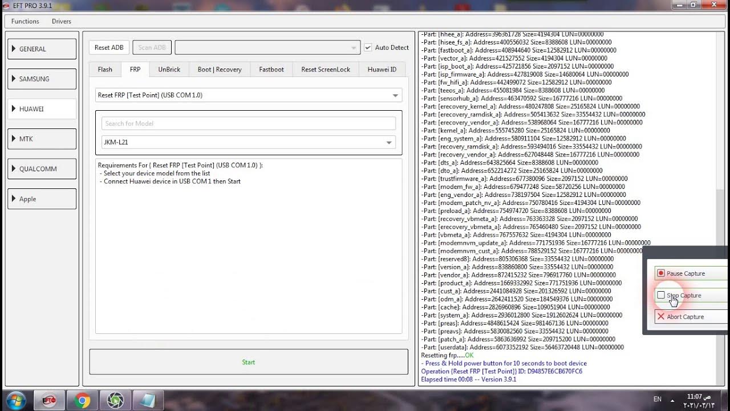Image resolution: width=730 pixels, height=411 pixels.
Task: Click the EN language indicator in tray
Action: point(657,400)
